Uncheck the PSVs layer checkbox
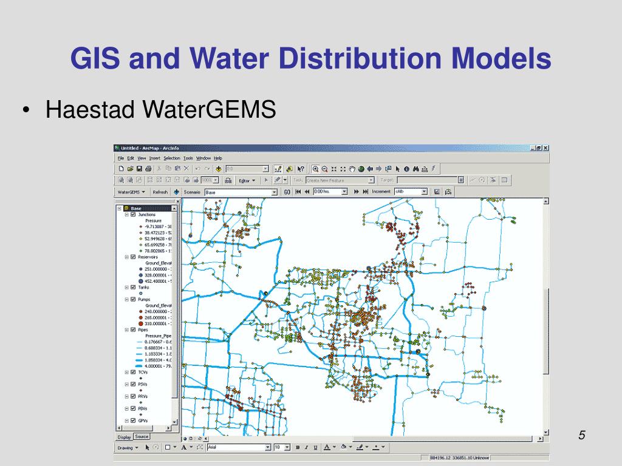The image size is (622, 466). tap(133, 384)
